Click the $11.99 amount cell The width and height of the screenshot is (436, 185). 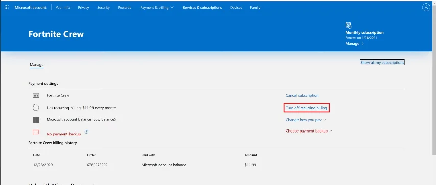(250, 165)
